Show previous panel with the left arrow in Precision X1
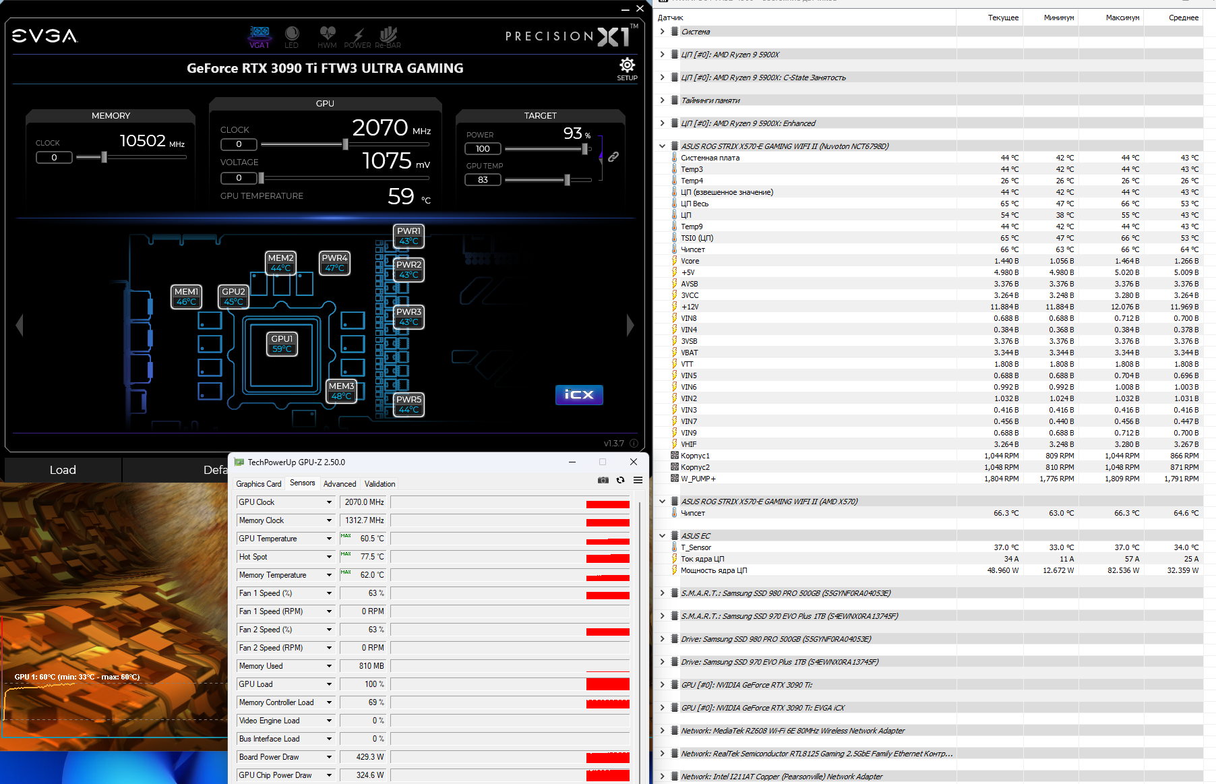The height and width of the screenshot is (784, 1216). [20, 325]
